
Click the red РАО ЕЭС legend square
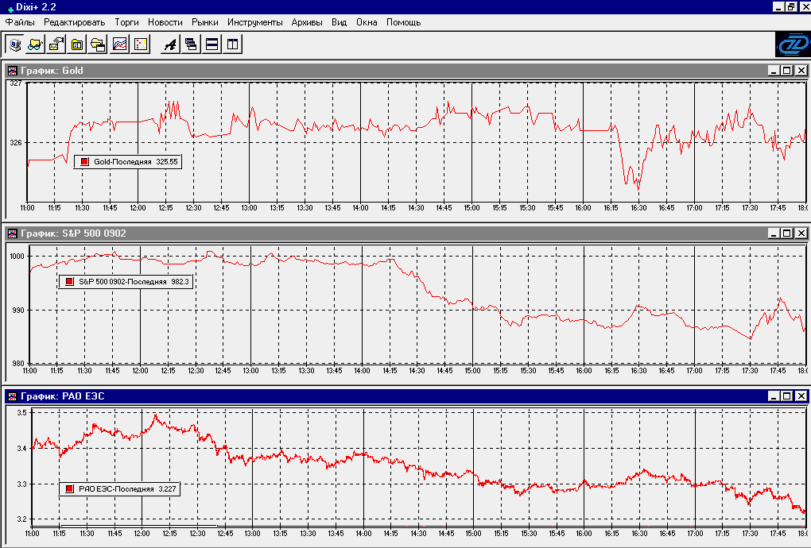point(69,488)
